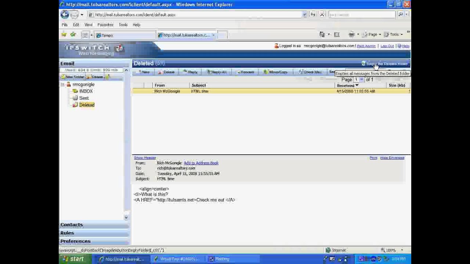The image size is (470, 264).
Task: Open the Favorites Center star icon
Action: coord(64,35)
